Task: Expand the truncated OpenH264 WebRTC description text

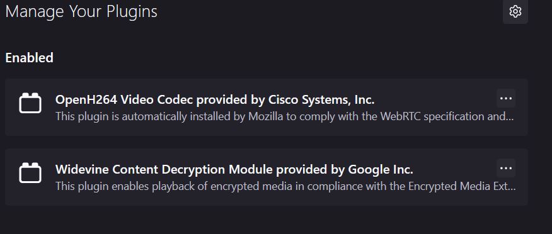Action: coord(284,116)
